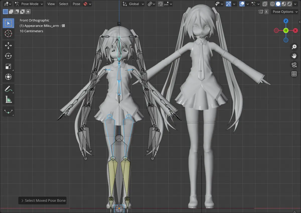Expand the overlays options dropdown arrow

click(x=248, y=4)
